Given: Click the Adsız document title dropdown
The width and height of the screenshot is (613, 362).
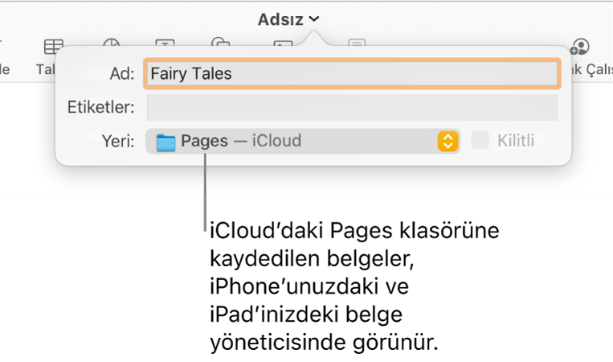Looking at the screenshot, I should click(x=288, y=19).
